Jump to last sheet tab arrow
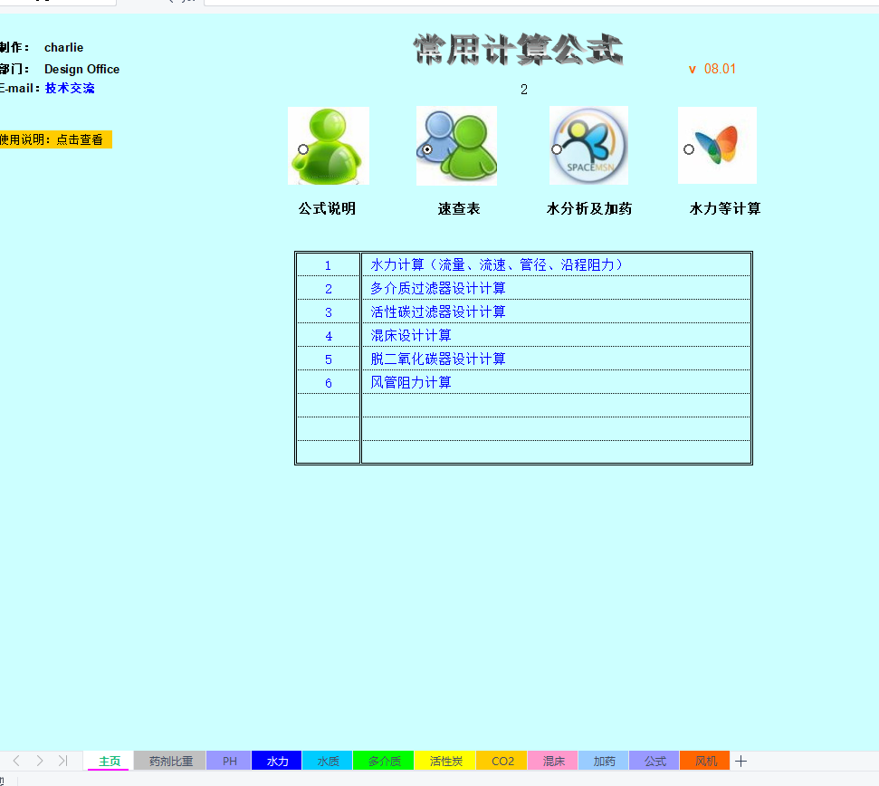The image size is (879, 786). pyautogui.click(x=62, y=761)
